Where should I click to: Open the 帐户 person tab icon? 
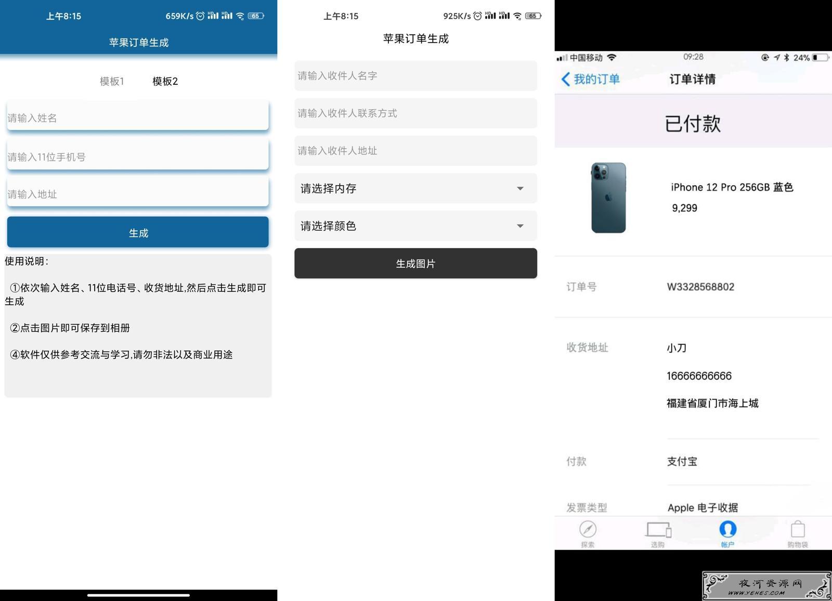727,529
